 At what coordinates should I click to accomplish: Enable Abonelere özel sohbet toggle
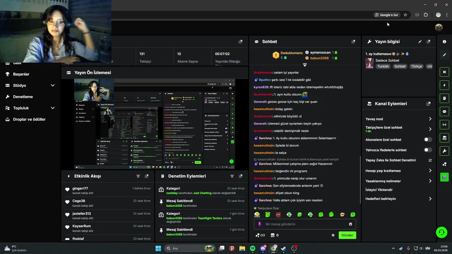click(428, 140)
